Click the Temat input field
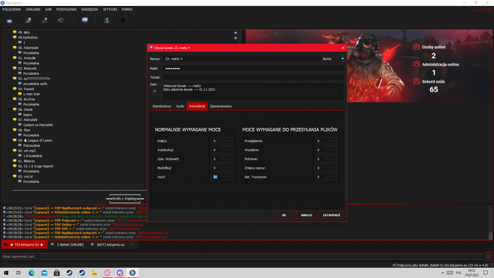Image resolution: width=494 pixels, height=278 pixels. pos(253,77)
